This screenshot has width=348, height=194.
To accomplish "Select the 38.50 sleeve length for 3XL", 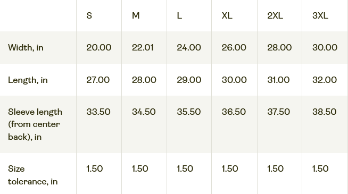I will (x=324, y=112).
